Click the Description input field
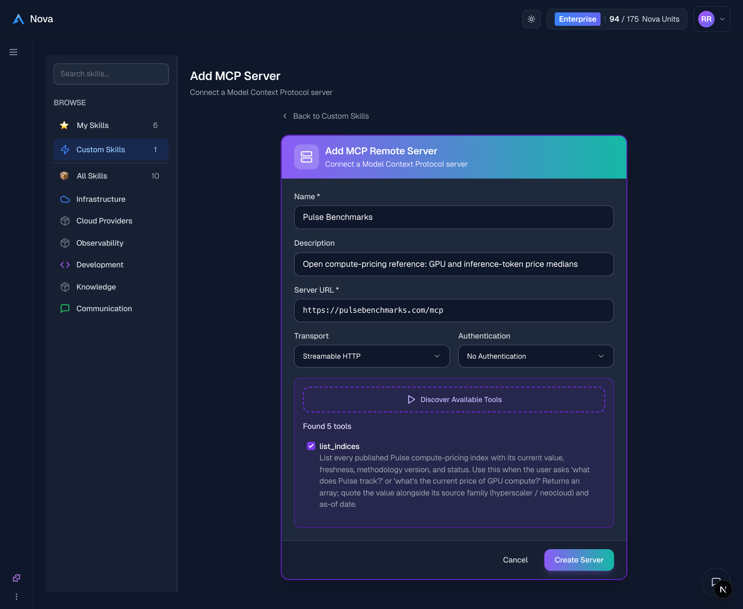The image size is (743, 609). click(454, 264)
